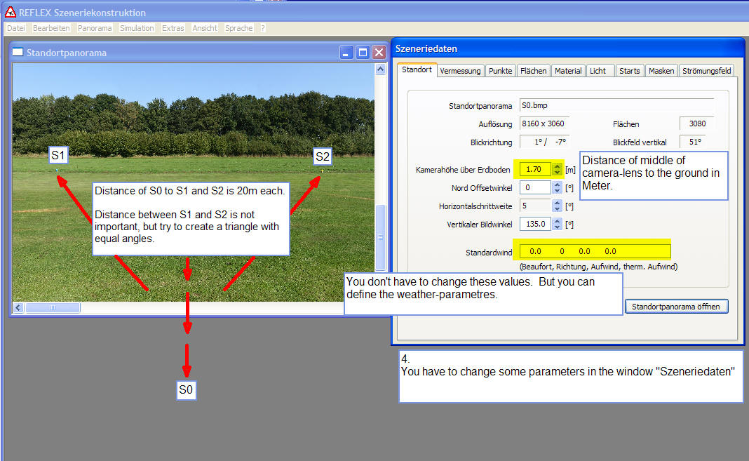The image size is (749, 461).
Task: Click the Standortpanorama file name field S0.bmp
Action: click(616, 105)
